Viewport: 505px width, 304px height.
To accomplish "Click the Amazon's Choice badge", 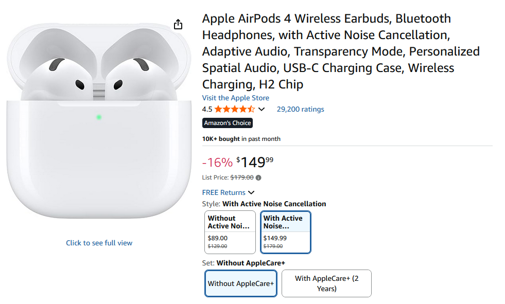I will (x=228, y=123).
